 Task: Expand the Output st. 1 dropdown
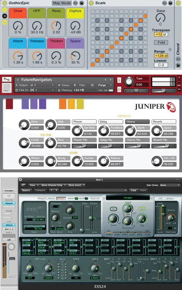click(x=35, y=85)
